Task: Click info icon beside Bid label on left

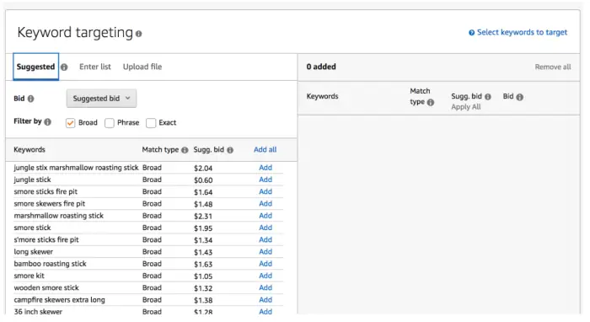Action: click(31, 99)
